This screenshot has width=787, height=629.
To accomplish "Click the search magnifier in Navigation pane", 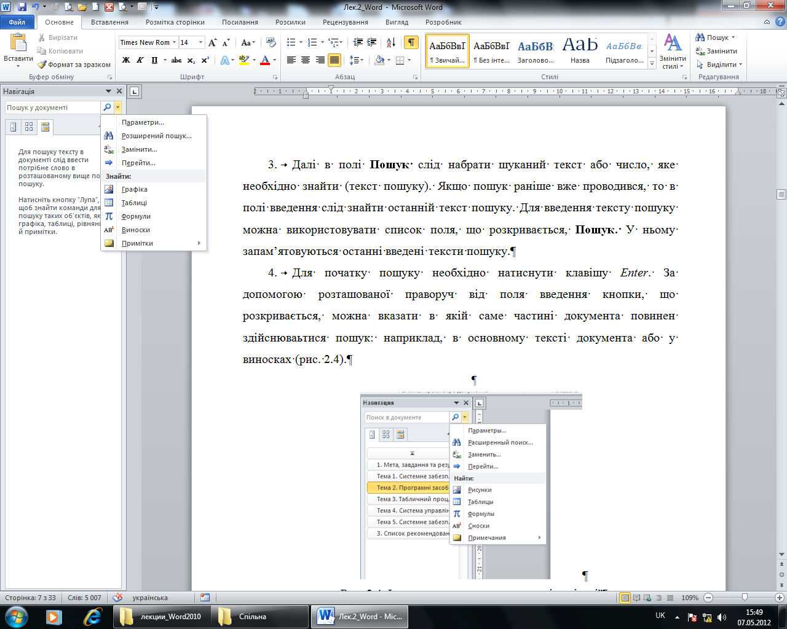I will pos(107,107).
